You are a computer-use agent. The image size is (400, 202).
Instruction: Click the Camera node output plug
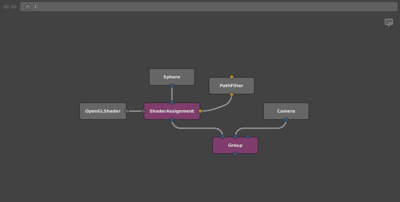(x=286, y=120)
